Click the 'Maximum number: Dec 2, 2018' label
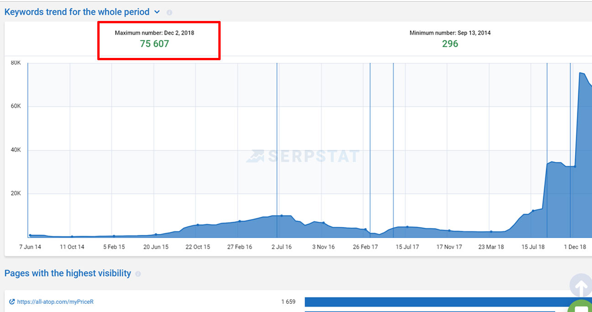Screen dimensions: 592x312 [154, 33]
